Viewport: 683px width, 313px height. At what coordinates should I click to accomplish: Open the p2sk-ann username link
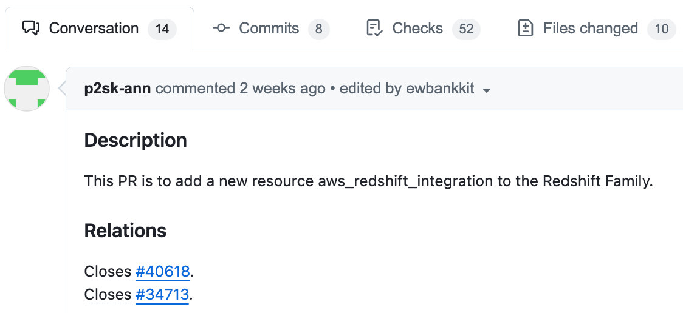tap(118, 89)
